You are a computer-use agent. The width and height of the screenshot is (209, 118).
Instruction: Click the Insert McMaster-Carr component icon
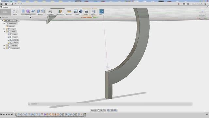81,11
